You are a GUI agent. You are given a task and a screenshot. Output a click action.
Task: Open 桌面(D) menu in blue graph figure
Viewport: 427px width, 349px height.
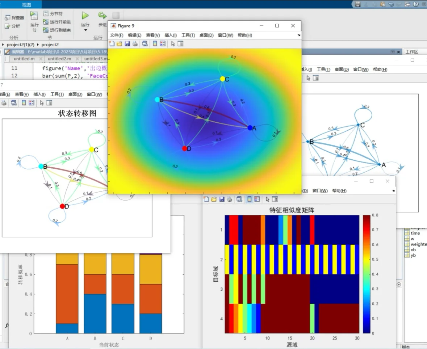(x=342, y=70)
